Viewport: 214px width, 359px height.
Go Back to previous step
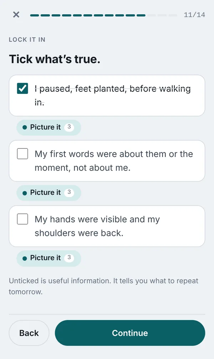[29, 333]
